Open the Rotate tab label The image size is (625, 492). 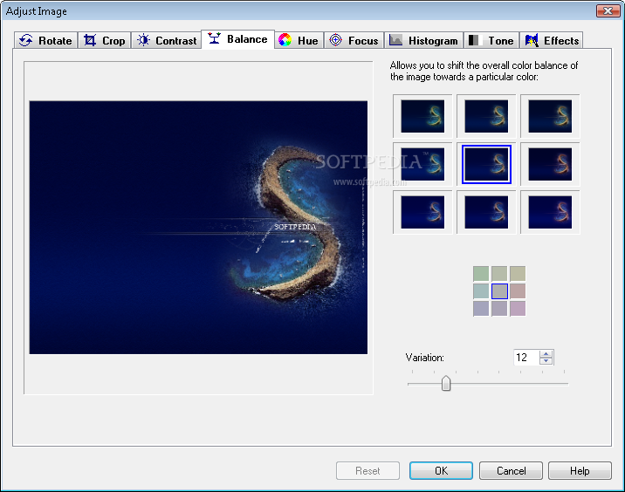tap(55, 41)
